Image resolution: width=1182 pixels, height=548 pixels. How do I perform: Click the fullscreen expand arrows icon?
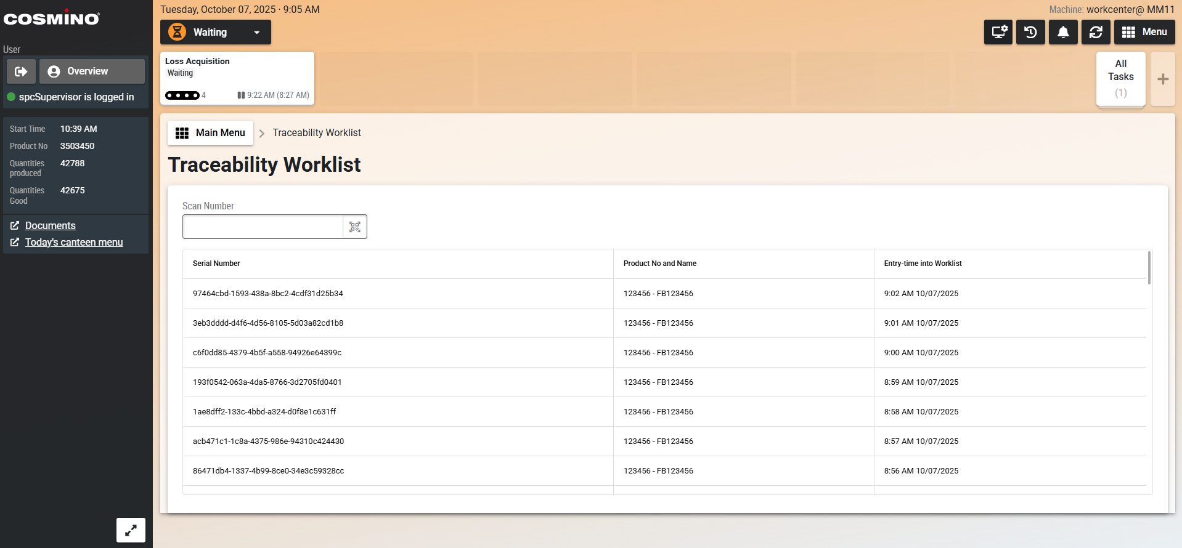coord(131,530)
